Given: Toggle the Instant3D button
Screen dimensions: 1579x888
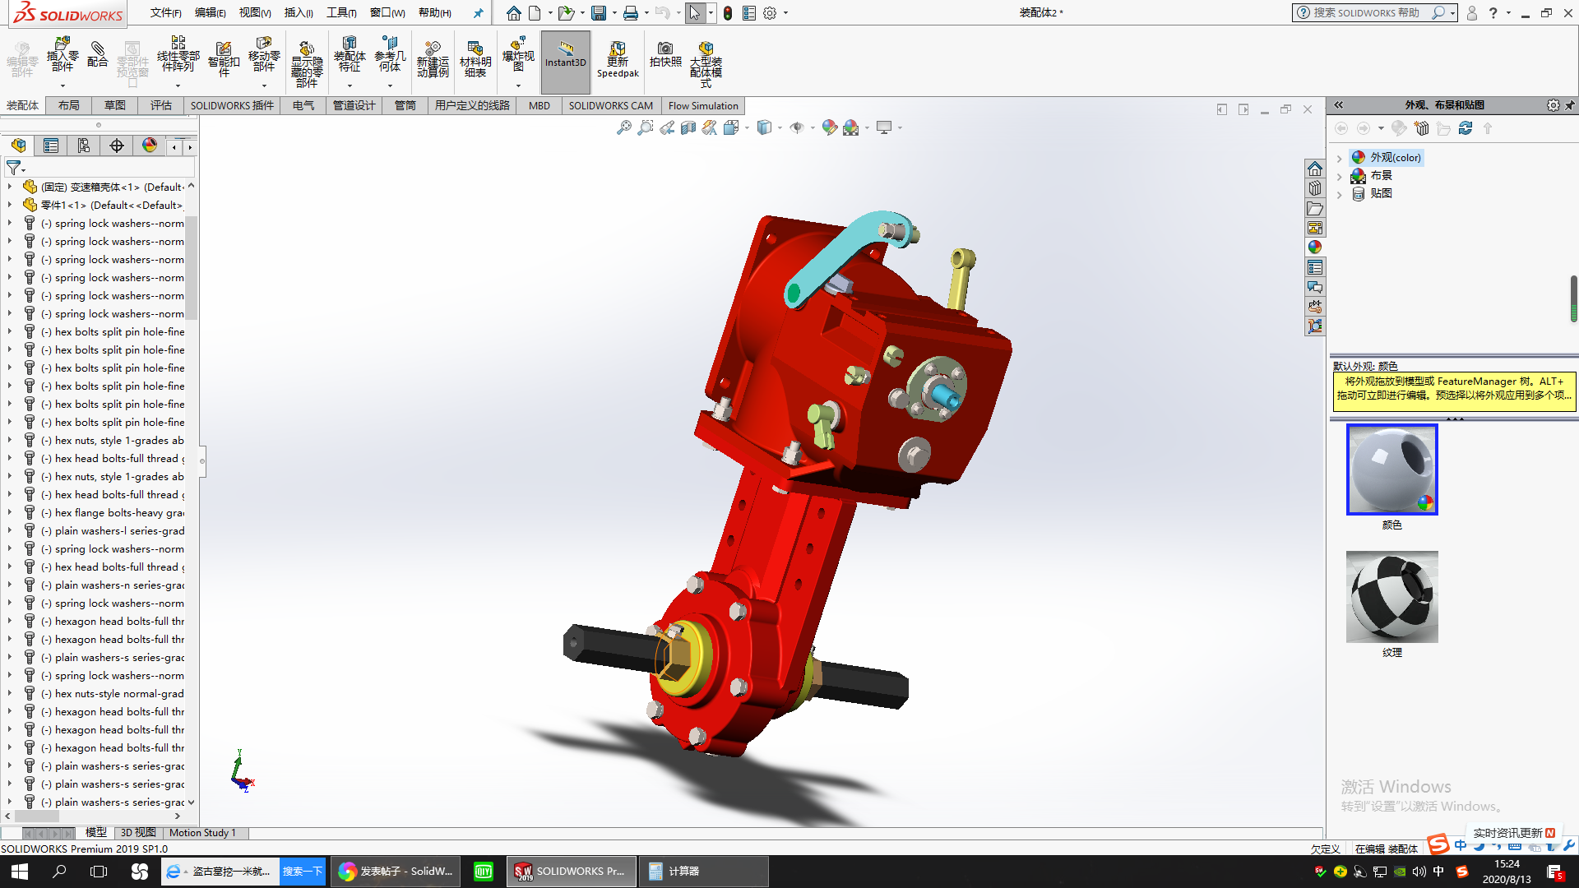Looking at the screenshot, I should pos(566,62).
